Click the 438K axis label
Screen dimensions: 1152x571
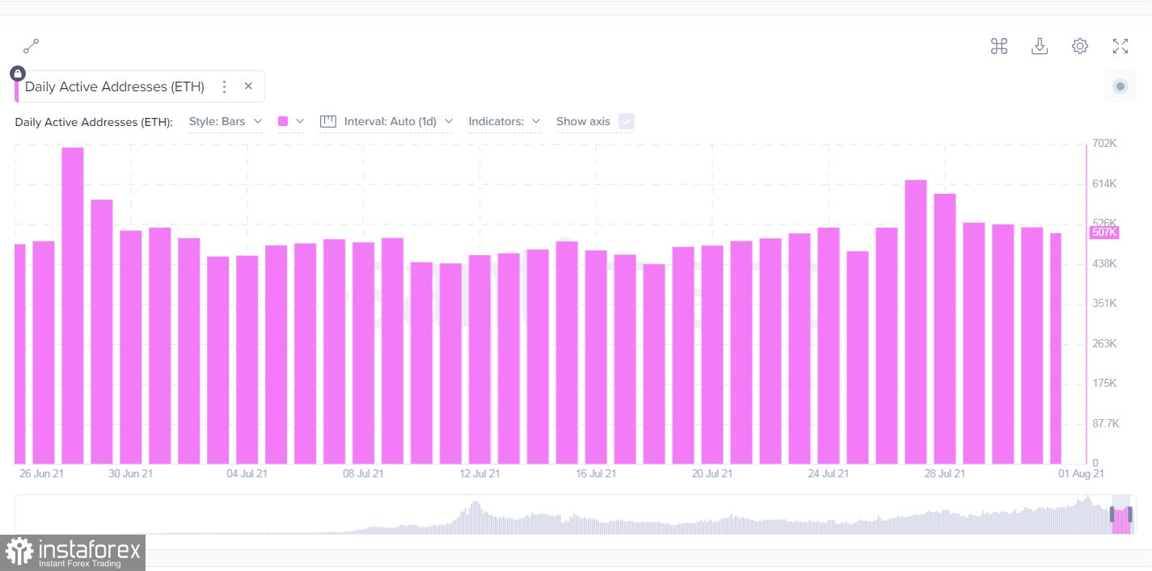1104,263
